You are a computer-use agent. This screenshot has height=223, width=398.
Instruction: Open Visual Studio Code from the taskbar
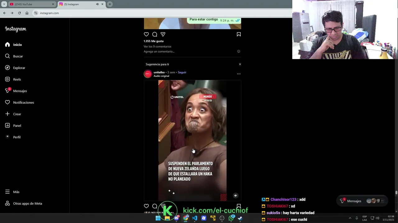pyautogui.click(x=195, y=218)
